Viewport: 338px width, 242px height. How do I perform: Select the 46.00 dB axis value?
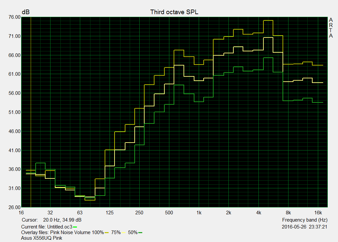click(x=15, y=131)
